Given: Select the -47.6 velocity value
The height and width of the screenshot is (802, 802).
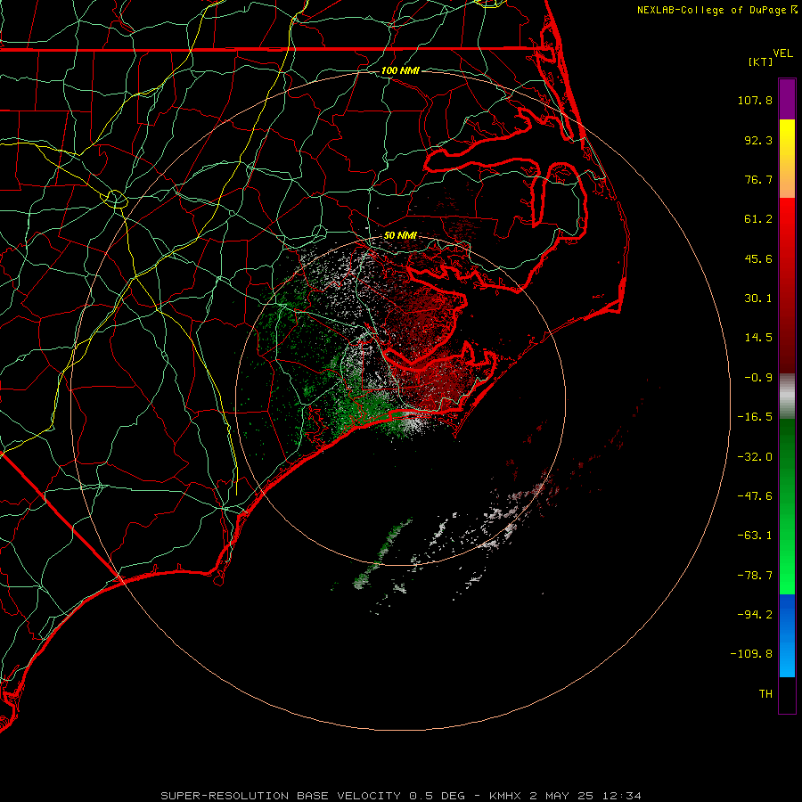Looking at the screenshot, I should tap(755, 496).
